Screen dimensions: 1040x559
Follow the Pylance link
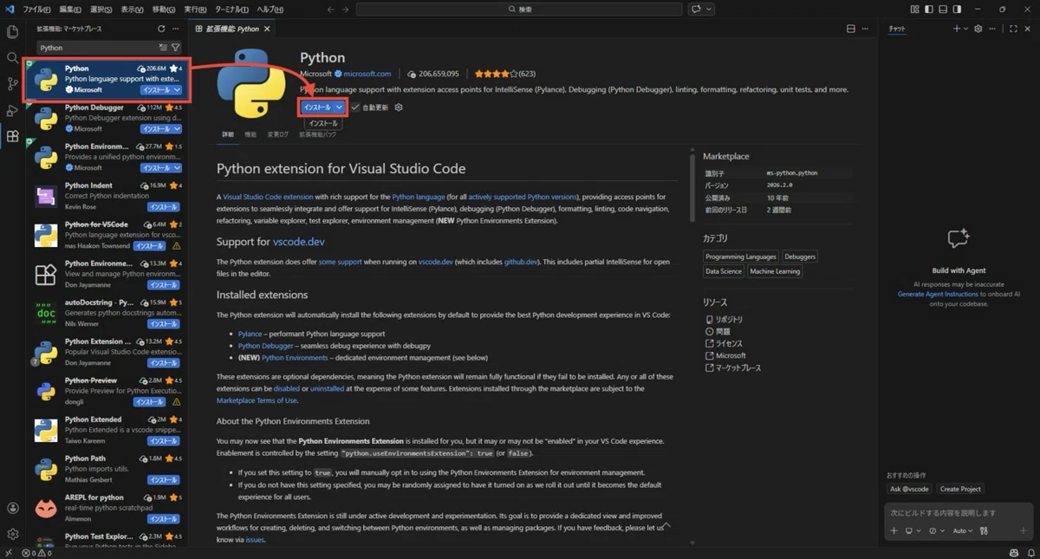250,334
